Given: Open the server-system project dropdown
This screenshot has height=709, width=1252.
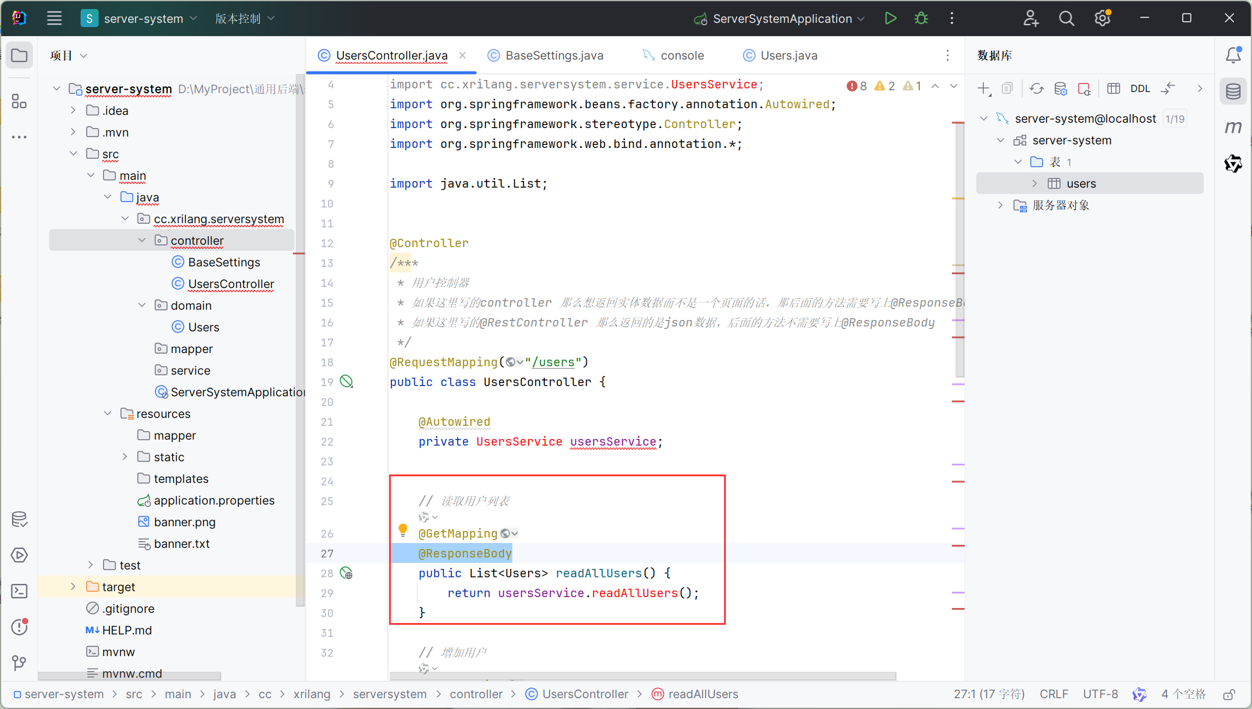Looking at the screenshot, I should (x=140, y=18).
